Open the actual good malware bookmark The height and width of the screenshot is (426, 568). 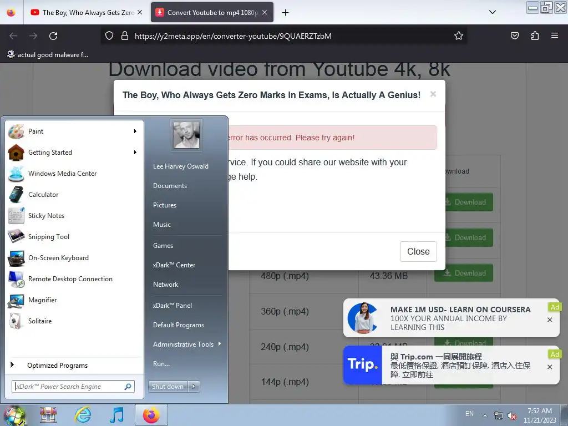point(48,55)
